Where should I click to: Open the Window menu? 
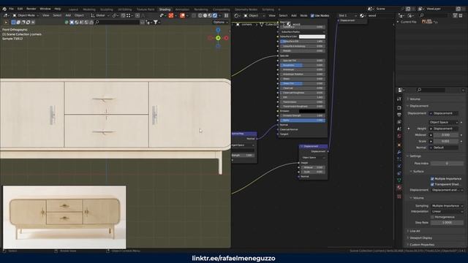45,9
